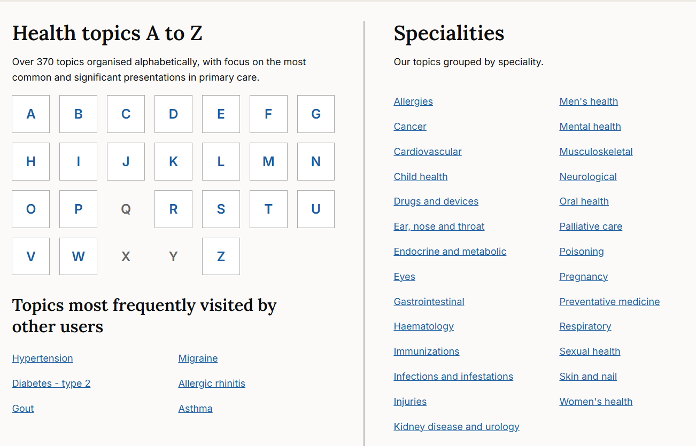Open the Kidney disease and urology speciality
Image resolution: width=696 pixels, height=446 pixels.
(x=457, y=426)
